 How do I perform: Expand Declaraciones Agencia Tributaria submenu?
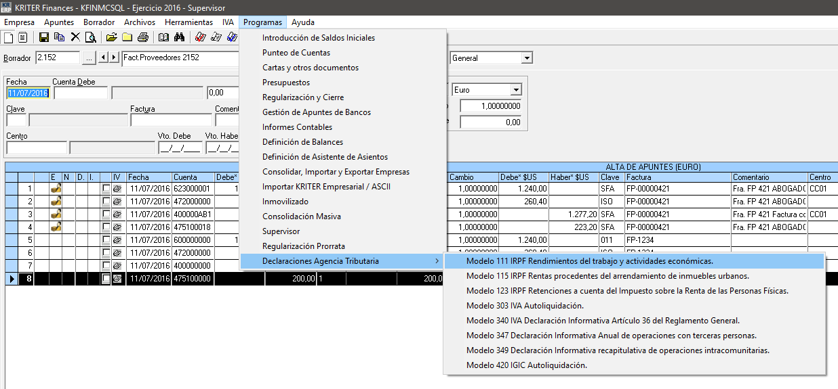coord(343,261)
